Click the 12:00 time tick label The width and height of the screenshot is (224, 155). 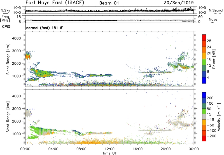[109, 149]
